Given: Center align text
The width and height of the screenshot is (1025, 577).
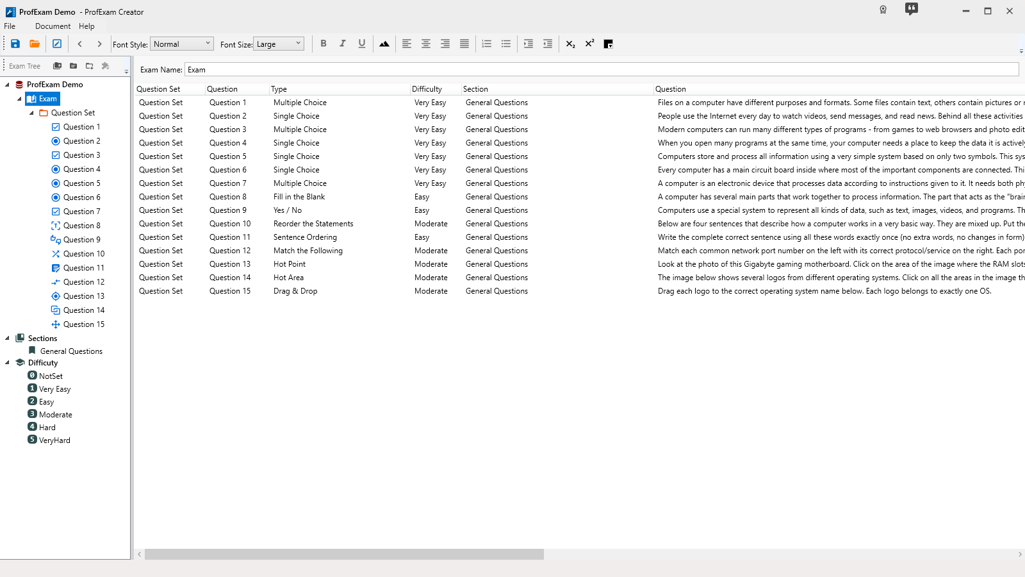Looking at the screenshot, I should (x=426, y=44).
